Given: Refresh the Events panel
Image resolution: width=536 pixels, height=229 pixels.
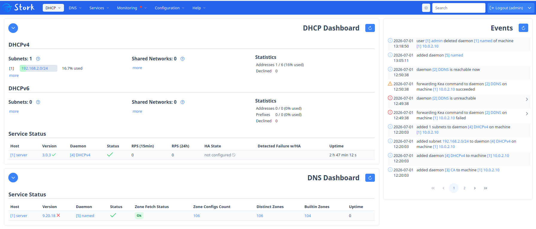Looking at the screenshot, I should click(x=523, y=28).
